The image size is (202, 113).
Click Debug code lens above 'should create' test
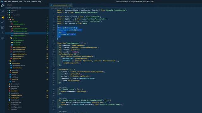coord(64,87)
